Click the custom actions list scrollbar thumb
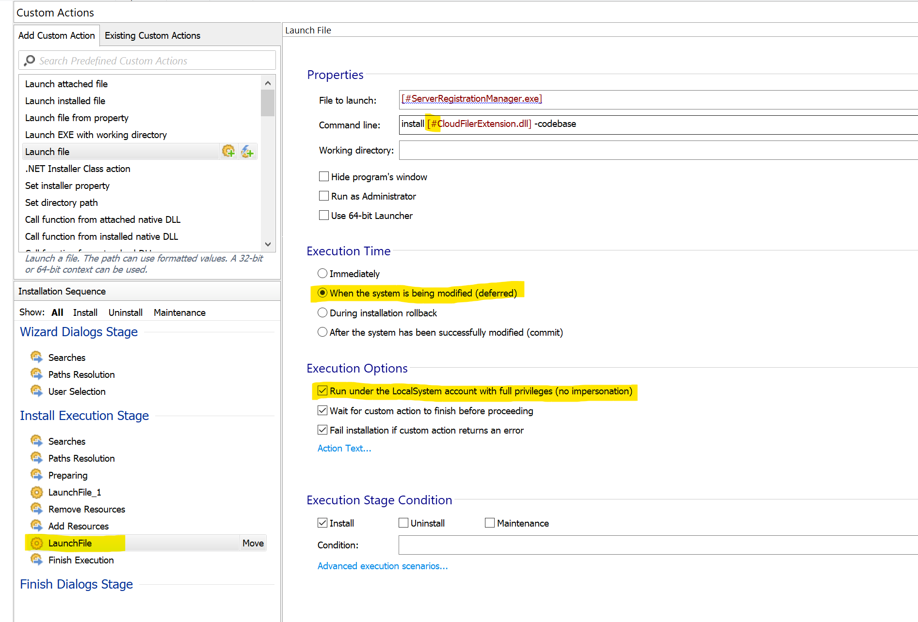 click(x=268, y=103)
